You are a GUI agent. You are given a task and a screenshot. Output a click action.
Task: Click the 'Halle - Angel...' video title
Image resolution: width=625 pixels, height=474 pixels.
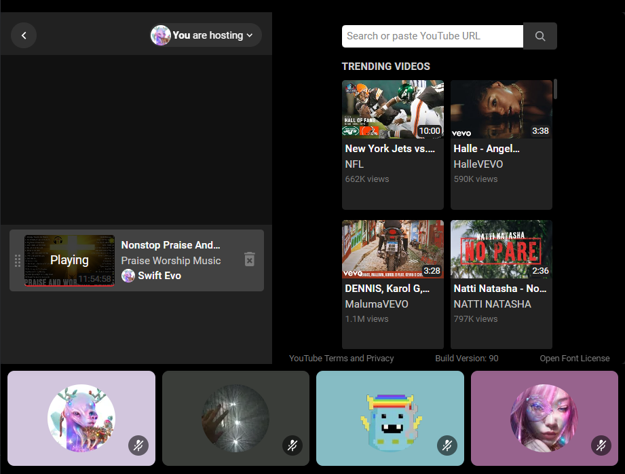[x=487, y=149]
